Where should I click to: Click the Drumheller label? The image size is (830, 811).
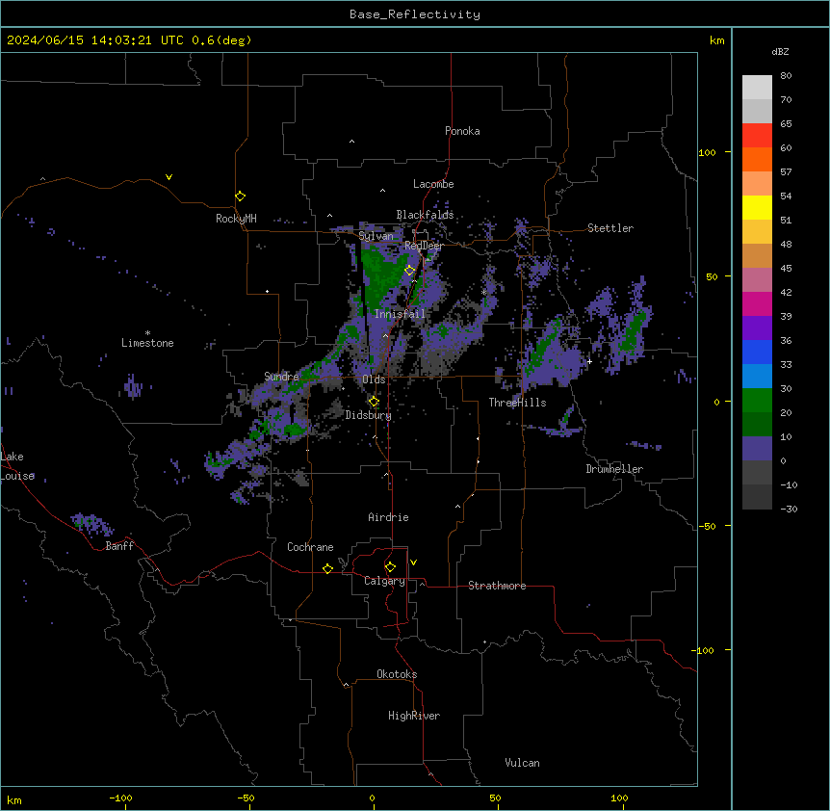pyautogui.click(x=614, y=469)
